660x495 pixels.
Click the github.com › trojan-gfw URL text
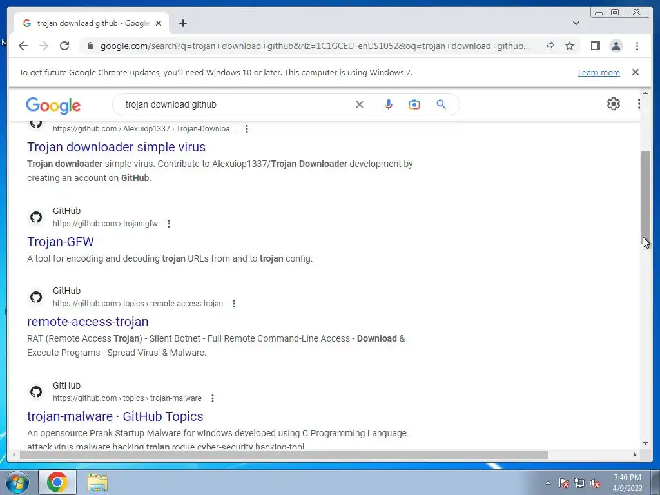105,224
